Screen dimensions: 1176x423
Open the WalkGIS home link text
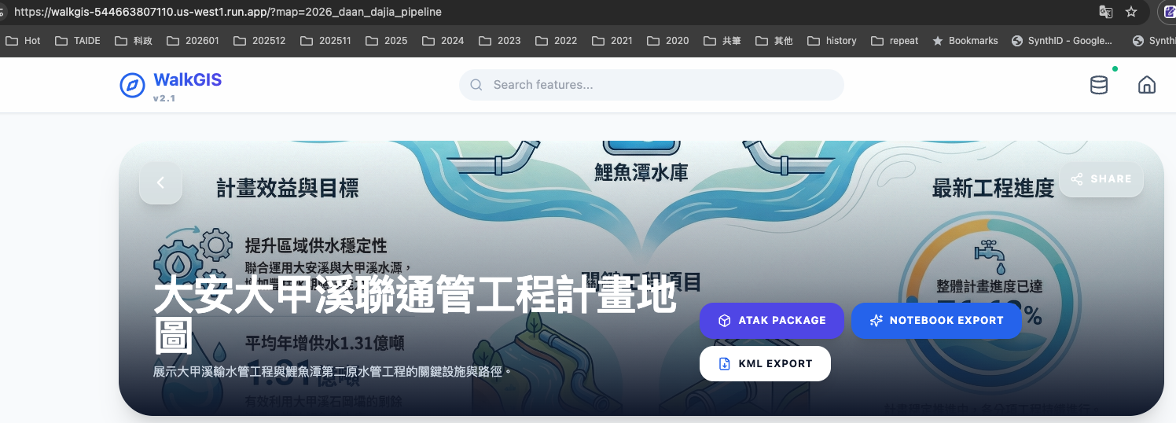[187, 79]
